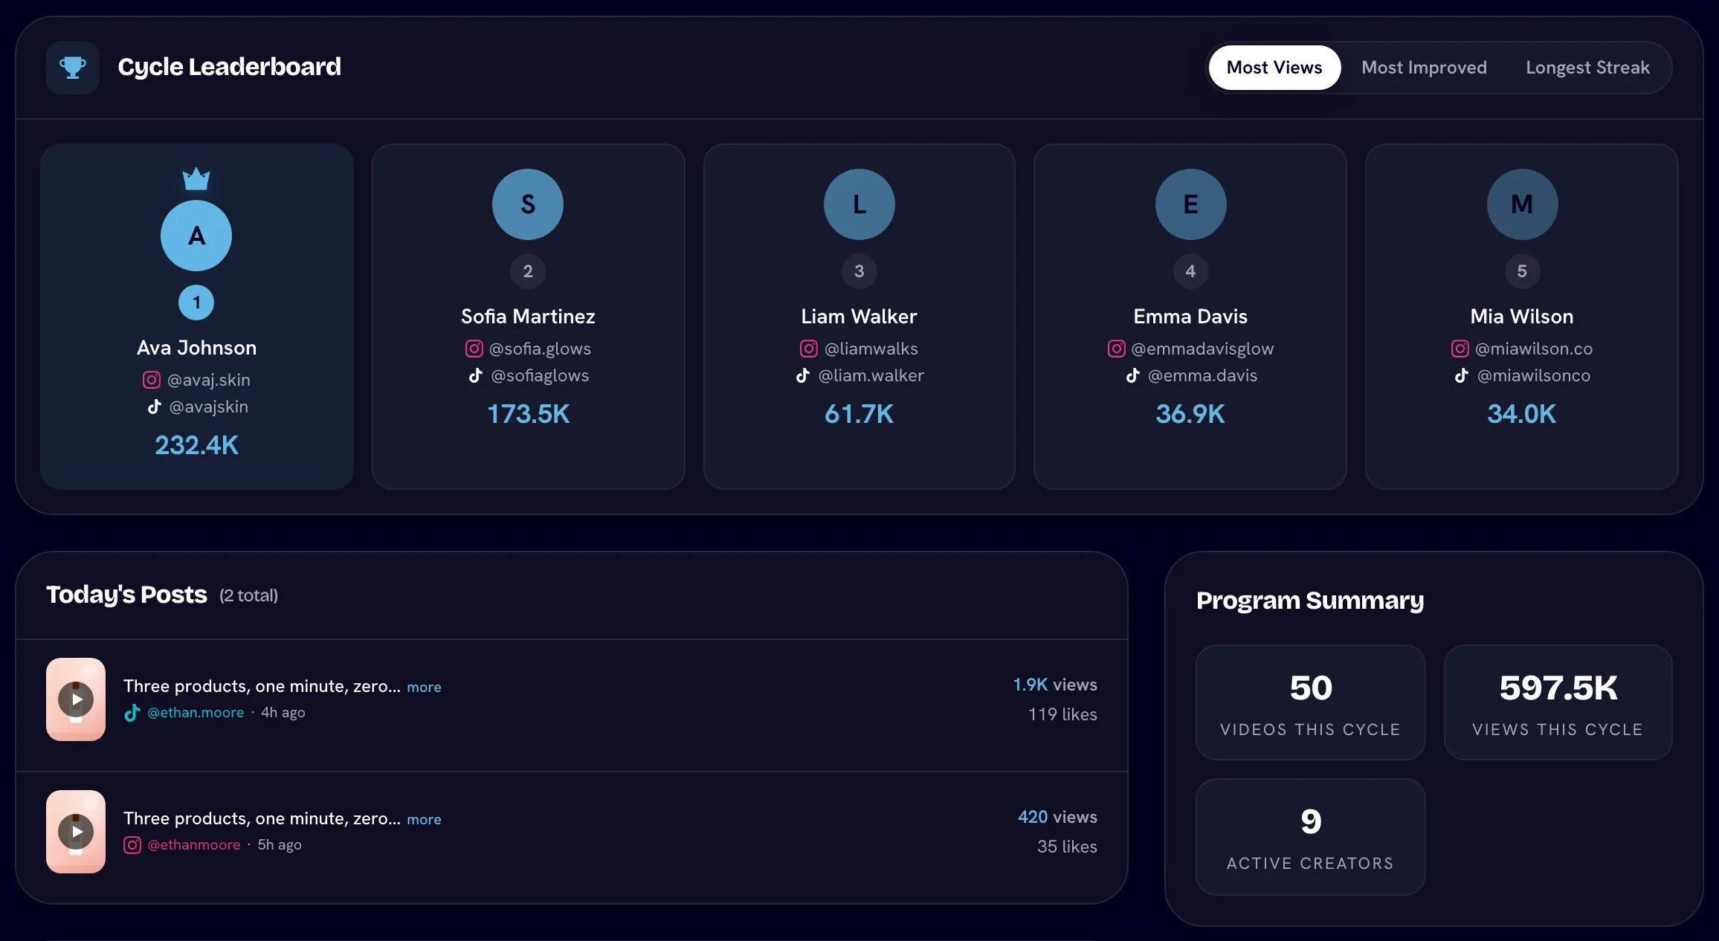Viewport: 1719px width, 941px height.
Task: Switch to the Most Improved tab
Action: click(1424, 68)
